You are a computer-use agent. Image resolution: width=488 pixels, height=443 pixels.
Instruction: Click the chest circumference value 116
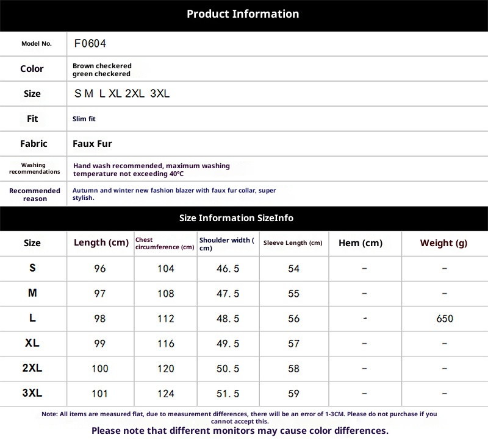(165, 344)
